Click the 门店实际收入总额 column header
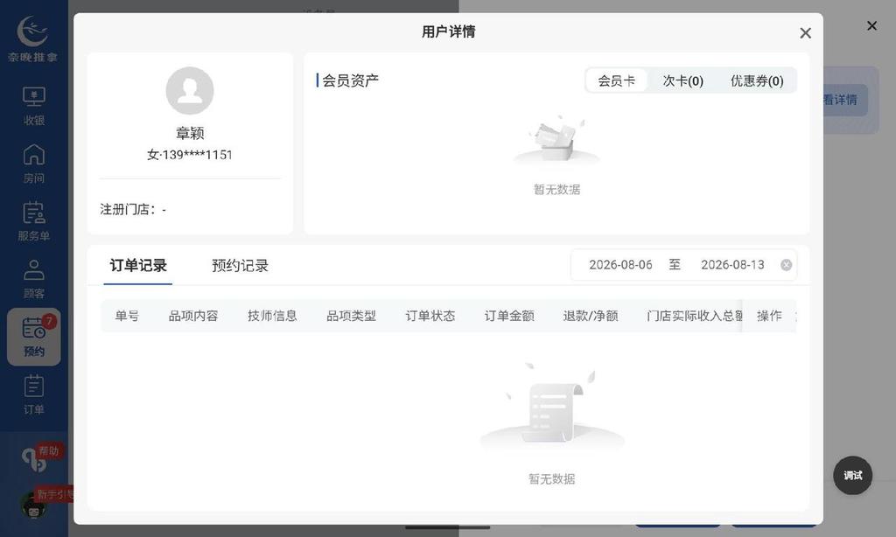Image resolution: width=896 pixels, height=537 pixels. 694,316
